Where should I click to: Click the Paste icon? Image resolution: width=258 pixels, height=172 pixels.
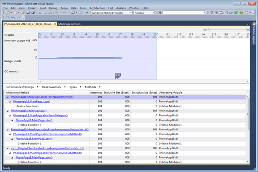pyautogui.click(x=50, y=13)
